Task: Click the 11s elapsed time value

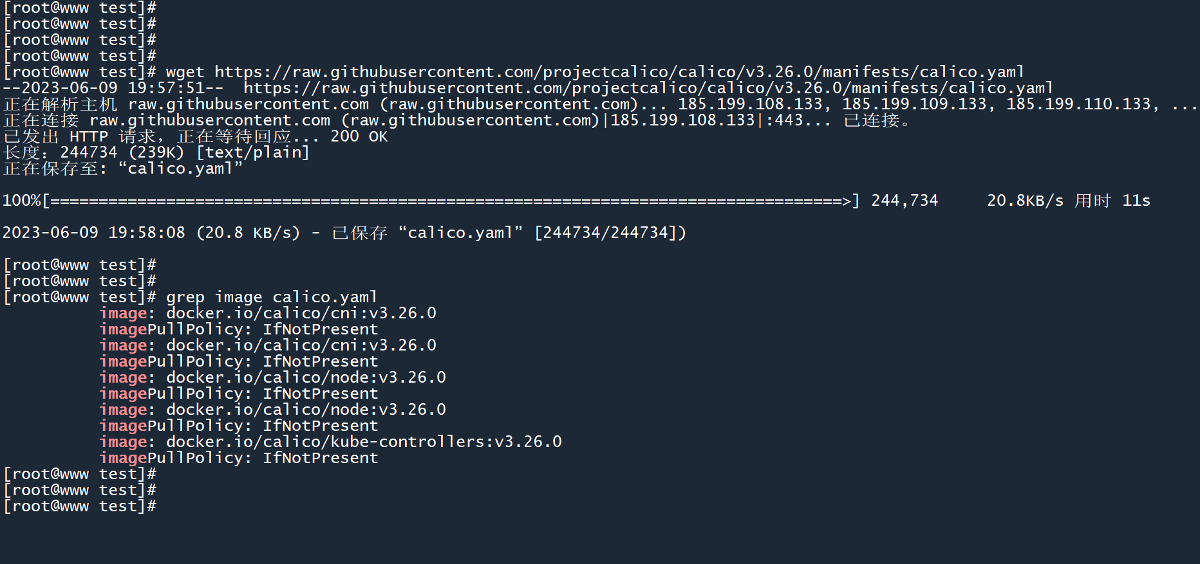Action: (x=1136, y=201)
